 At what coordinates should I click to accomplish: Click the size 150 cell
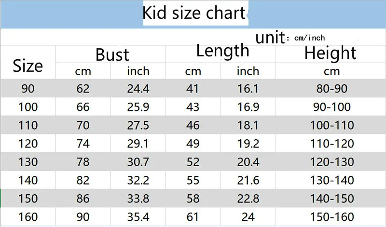(28, 199)
